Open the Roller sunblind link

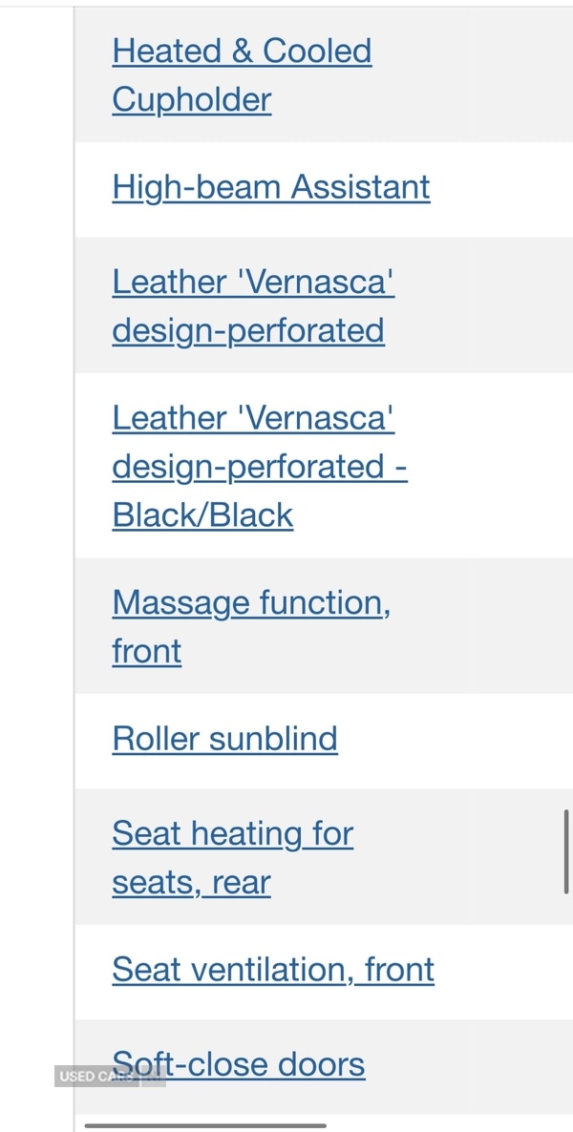[x=224, y=739]
